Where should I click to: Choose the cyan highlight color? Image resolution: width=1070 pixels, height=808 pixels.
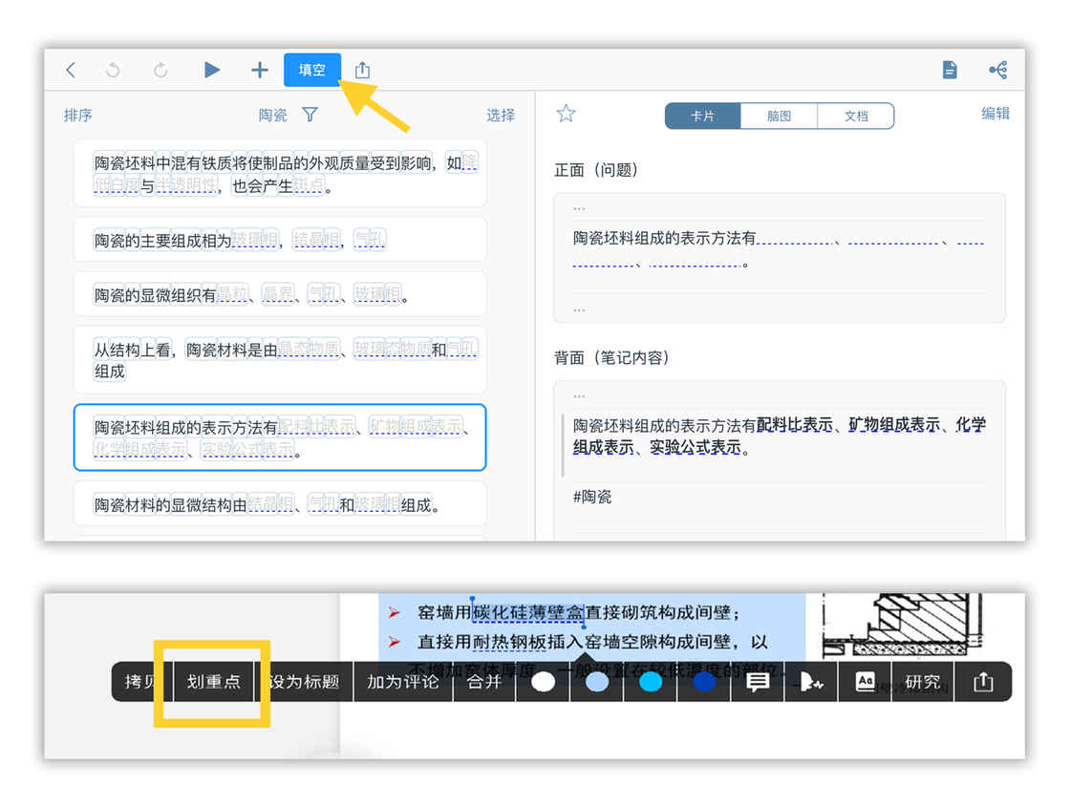651,682
